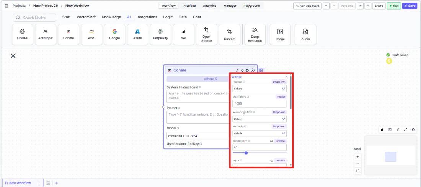This screenshot has width=421, height=187.
Task: Click the large X above canvas
Action: tap(13, 56)
